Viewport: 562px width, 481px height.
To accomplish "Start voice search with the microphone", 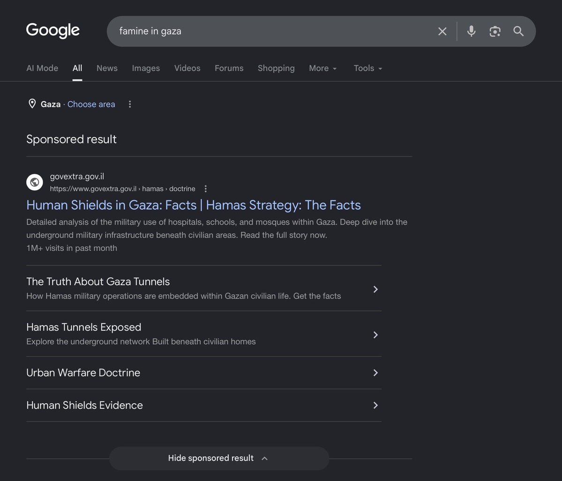I will click(472, 31).
